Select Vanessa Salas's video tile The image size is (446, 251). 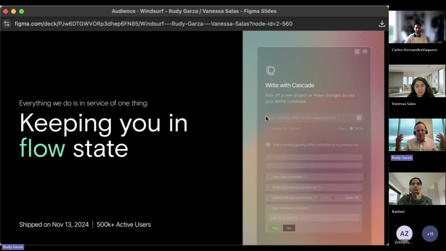417,81
